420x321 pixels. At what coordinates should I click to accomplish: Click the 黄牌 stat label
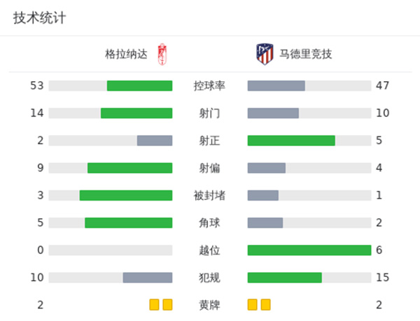coord(209,305)
